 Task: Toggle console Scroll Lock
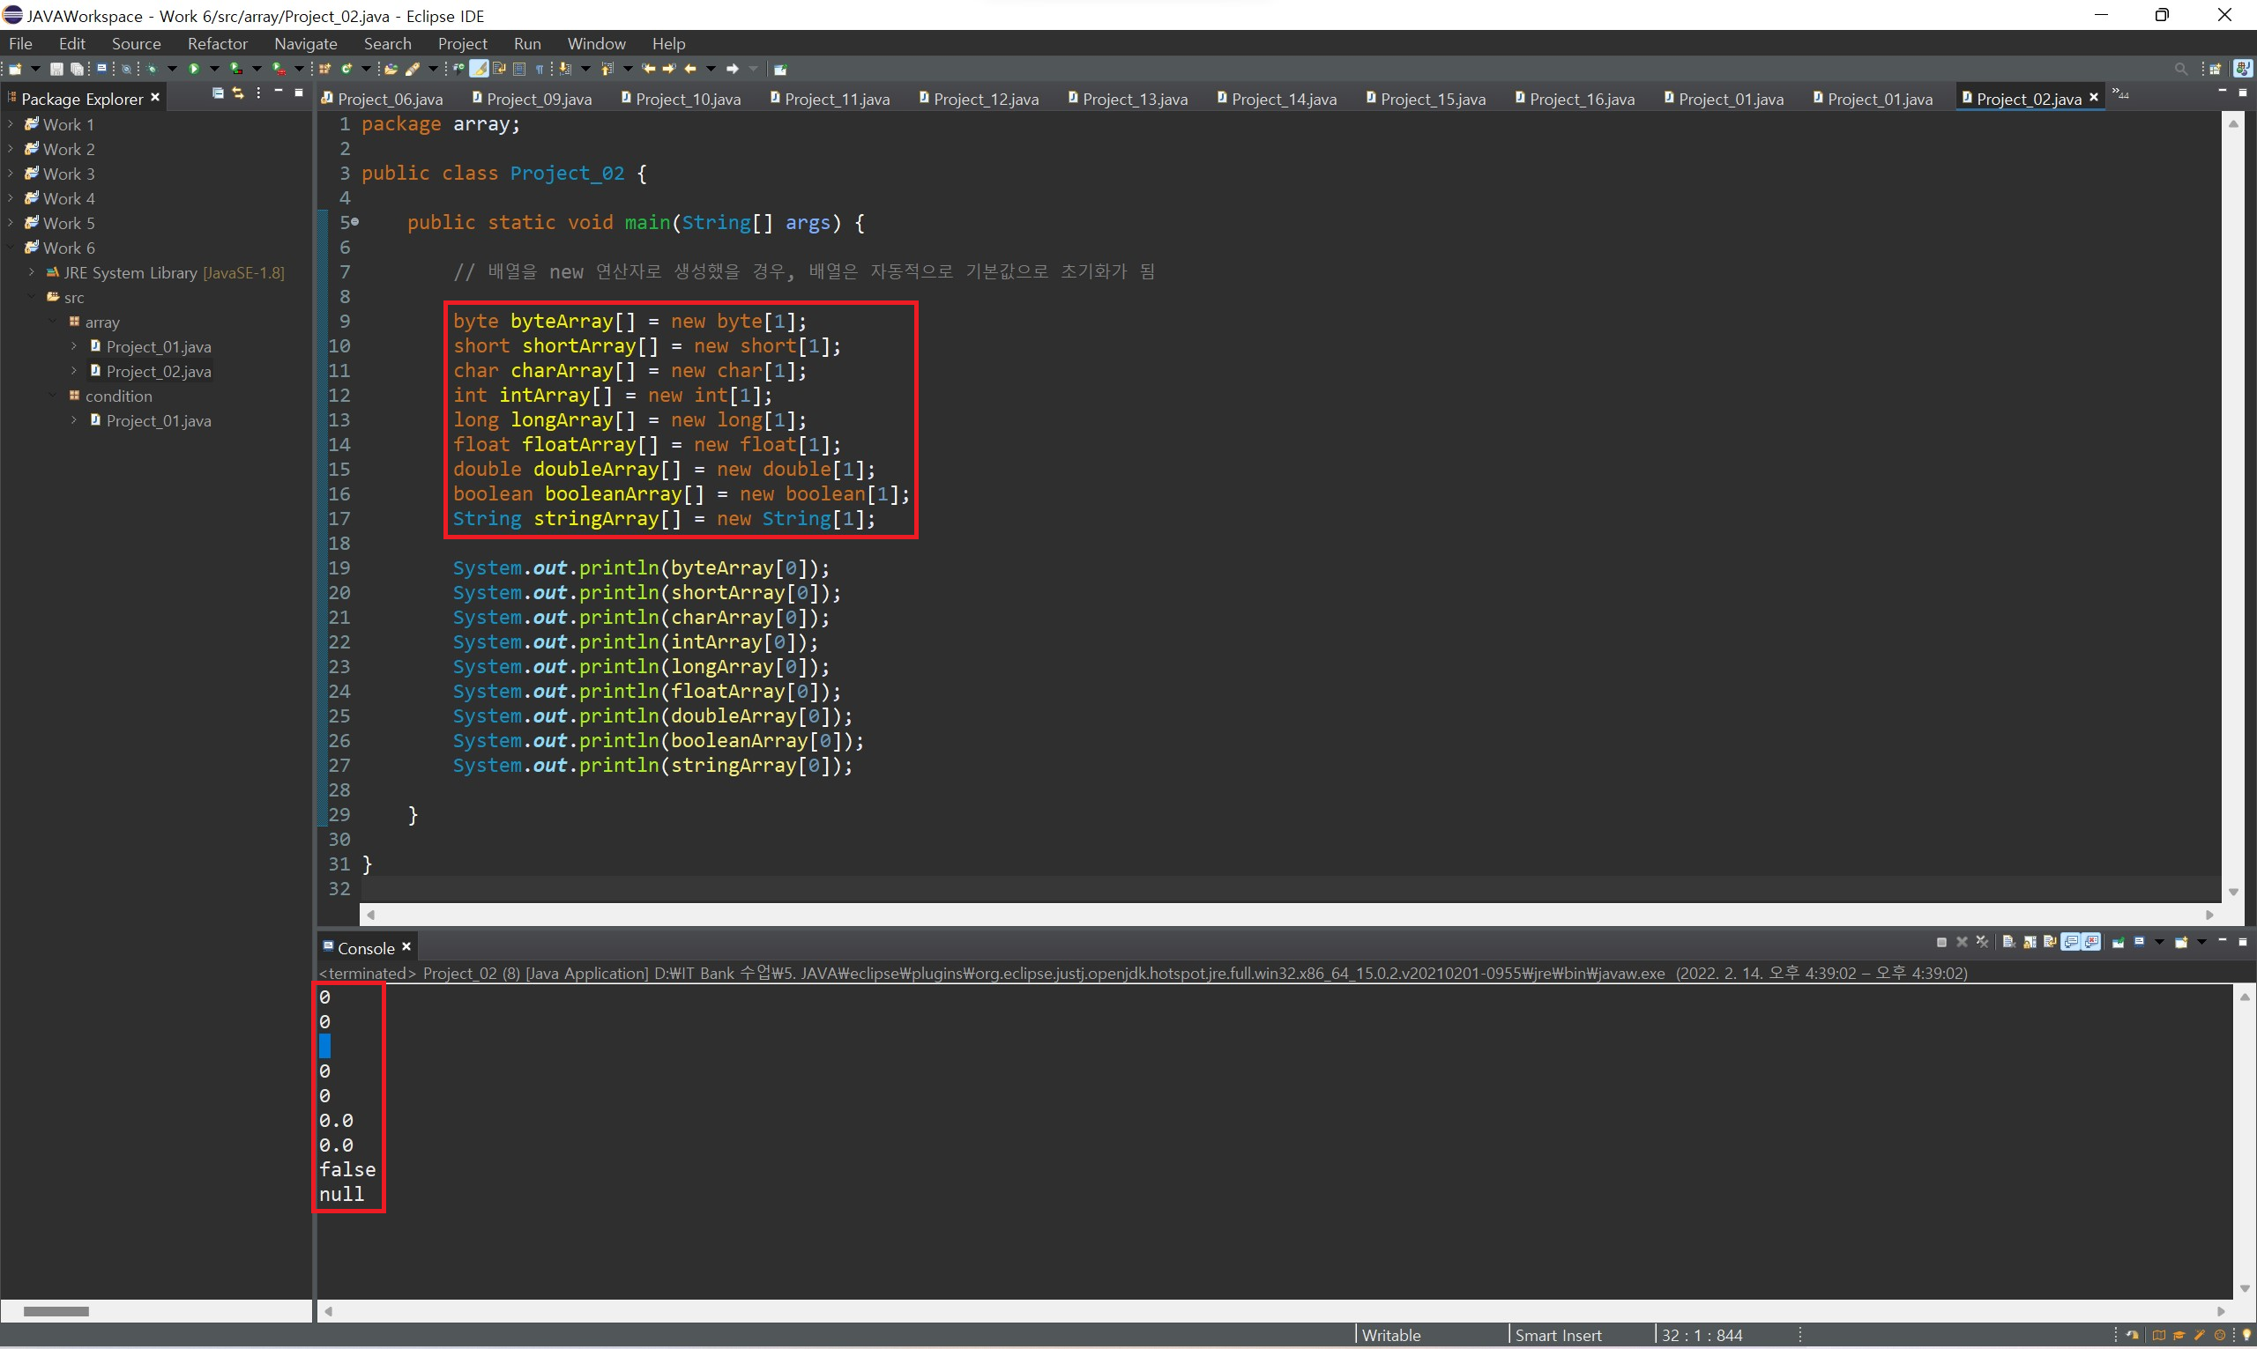[x=2030, y=943]
